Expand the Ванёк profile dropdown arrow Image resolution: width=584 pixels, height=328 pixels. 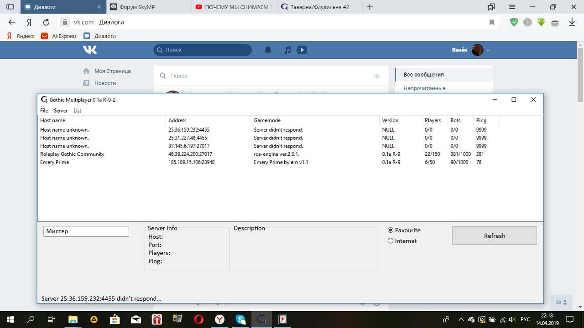tap(488, 50)
